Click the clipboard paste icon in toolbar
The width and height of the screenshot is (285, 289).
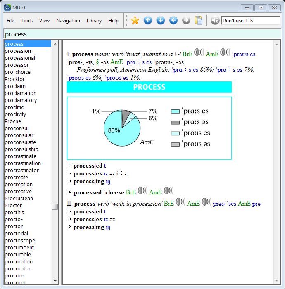[199, 20]
